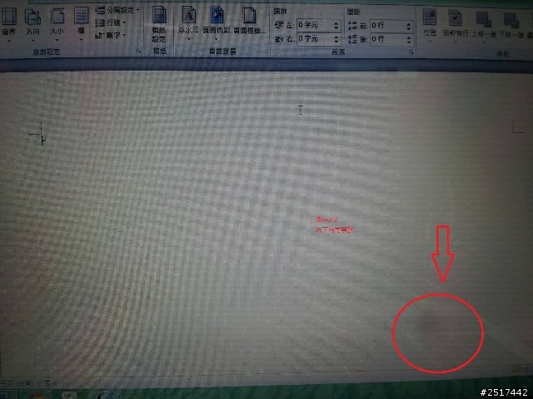Image resolution: width=533 pixels, height=399 pixels.
Task: Expand the 斷字 (Hyphenation) dropdown
Action: point(111,35)
